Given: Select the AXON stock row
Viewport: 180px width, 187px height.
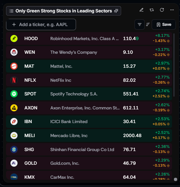Looking at the screenshot, I should pyautogui.click(x=89, y=108).
